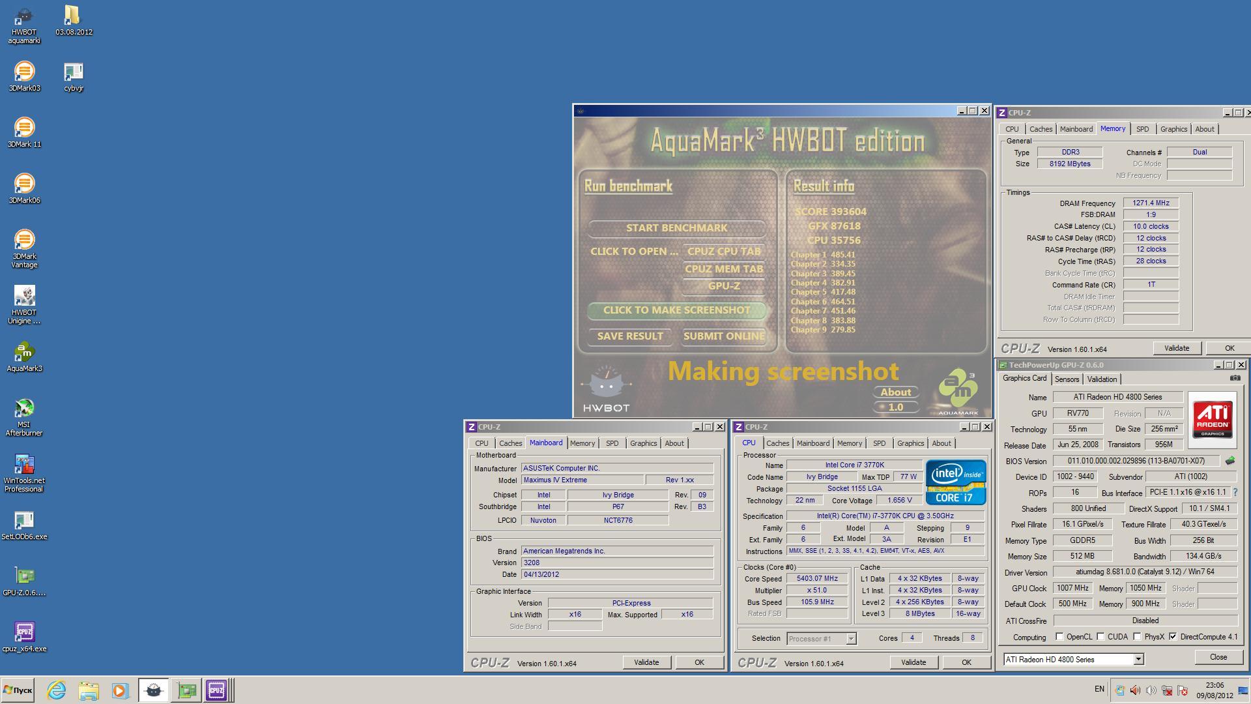
Task: Take GPU-Z screenshot with camera icon
Action: pyautogui.click(x=1235, y=378)
